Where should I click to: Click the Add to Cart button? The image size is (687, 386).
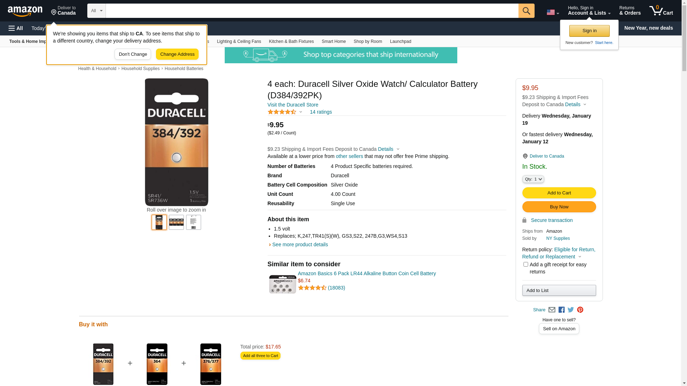pos(559,193)
